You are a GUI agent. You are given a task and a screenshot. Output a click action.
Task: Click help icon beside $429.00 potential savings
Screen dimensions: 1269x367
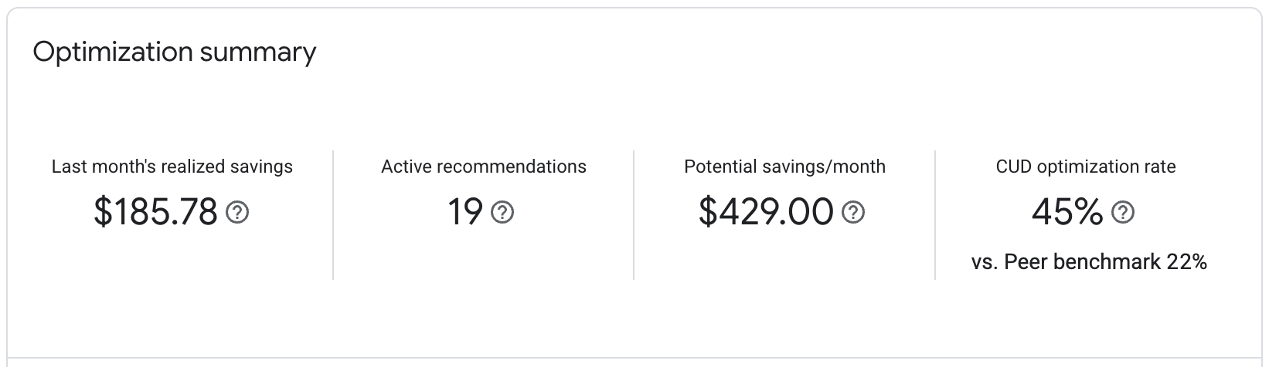pyautogui.click(x=853, y=213)
